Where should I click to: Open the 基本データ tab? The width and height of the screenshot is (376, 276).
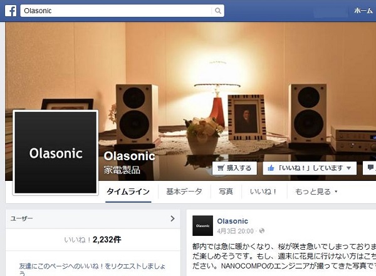click(184, 192)
